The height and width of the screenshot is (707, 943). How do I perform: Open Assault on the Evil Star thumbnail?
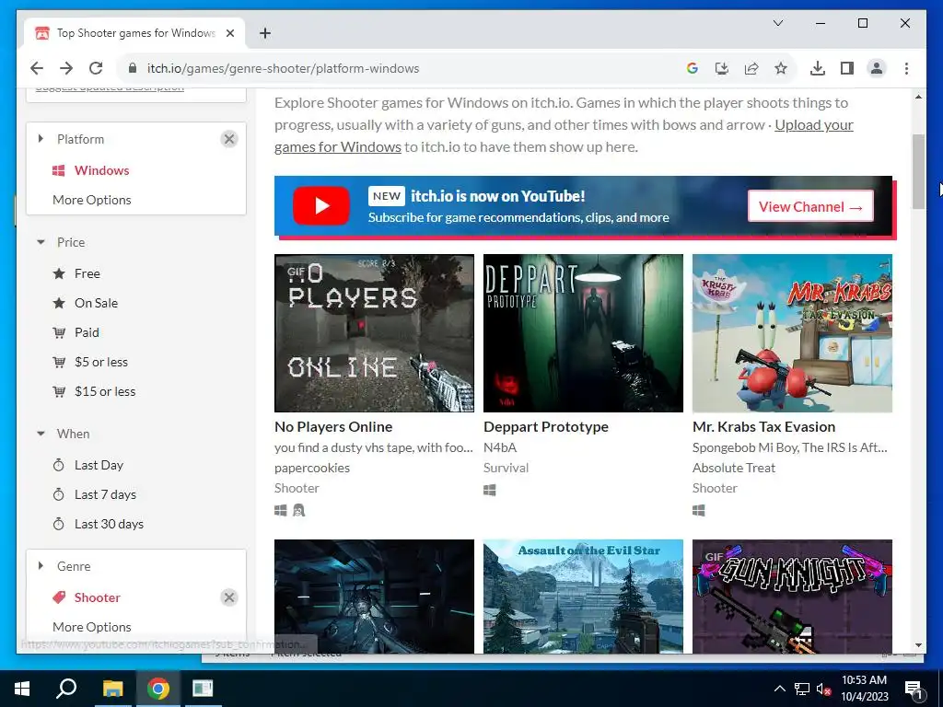point(583,597)
